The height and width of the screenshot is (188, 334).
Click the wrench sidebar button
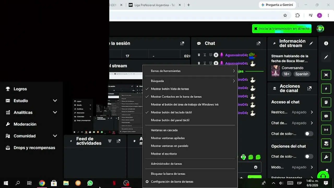tap(326, 157)
